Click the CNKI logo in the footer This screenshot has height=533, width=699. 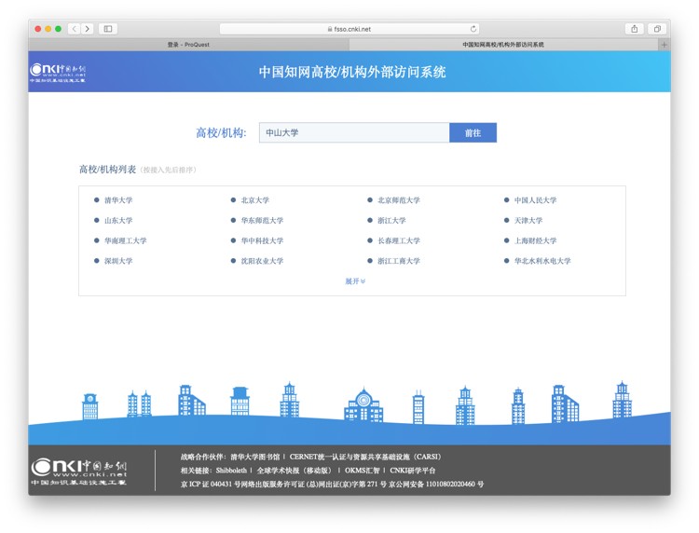pos(79,471)
